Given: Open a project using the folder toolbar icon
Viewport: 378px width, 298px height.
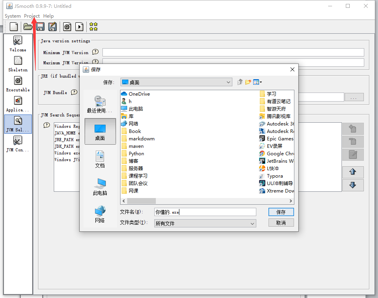Looking at the screenshot, I should coord(27,27).
